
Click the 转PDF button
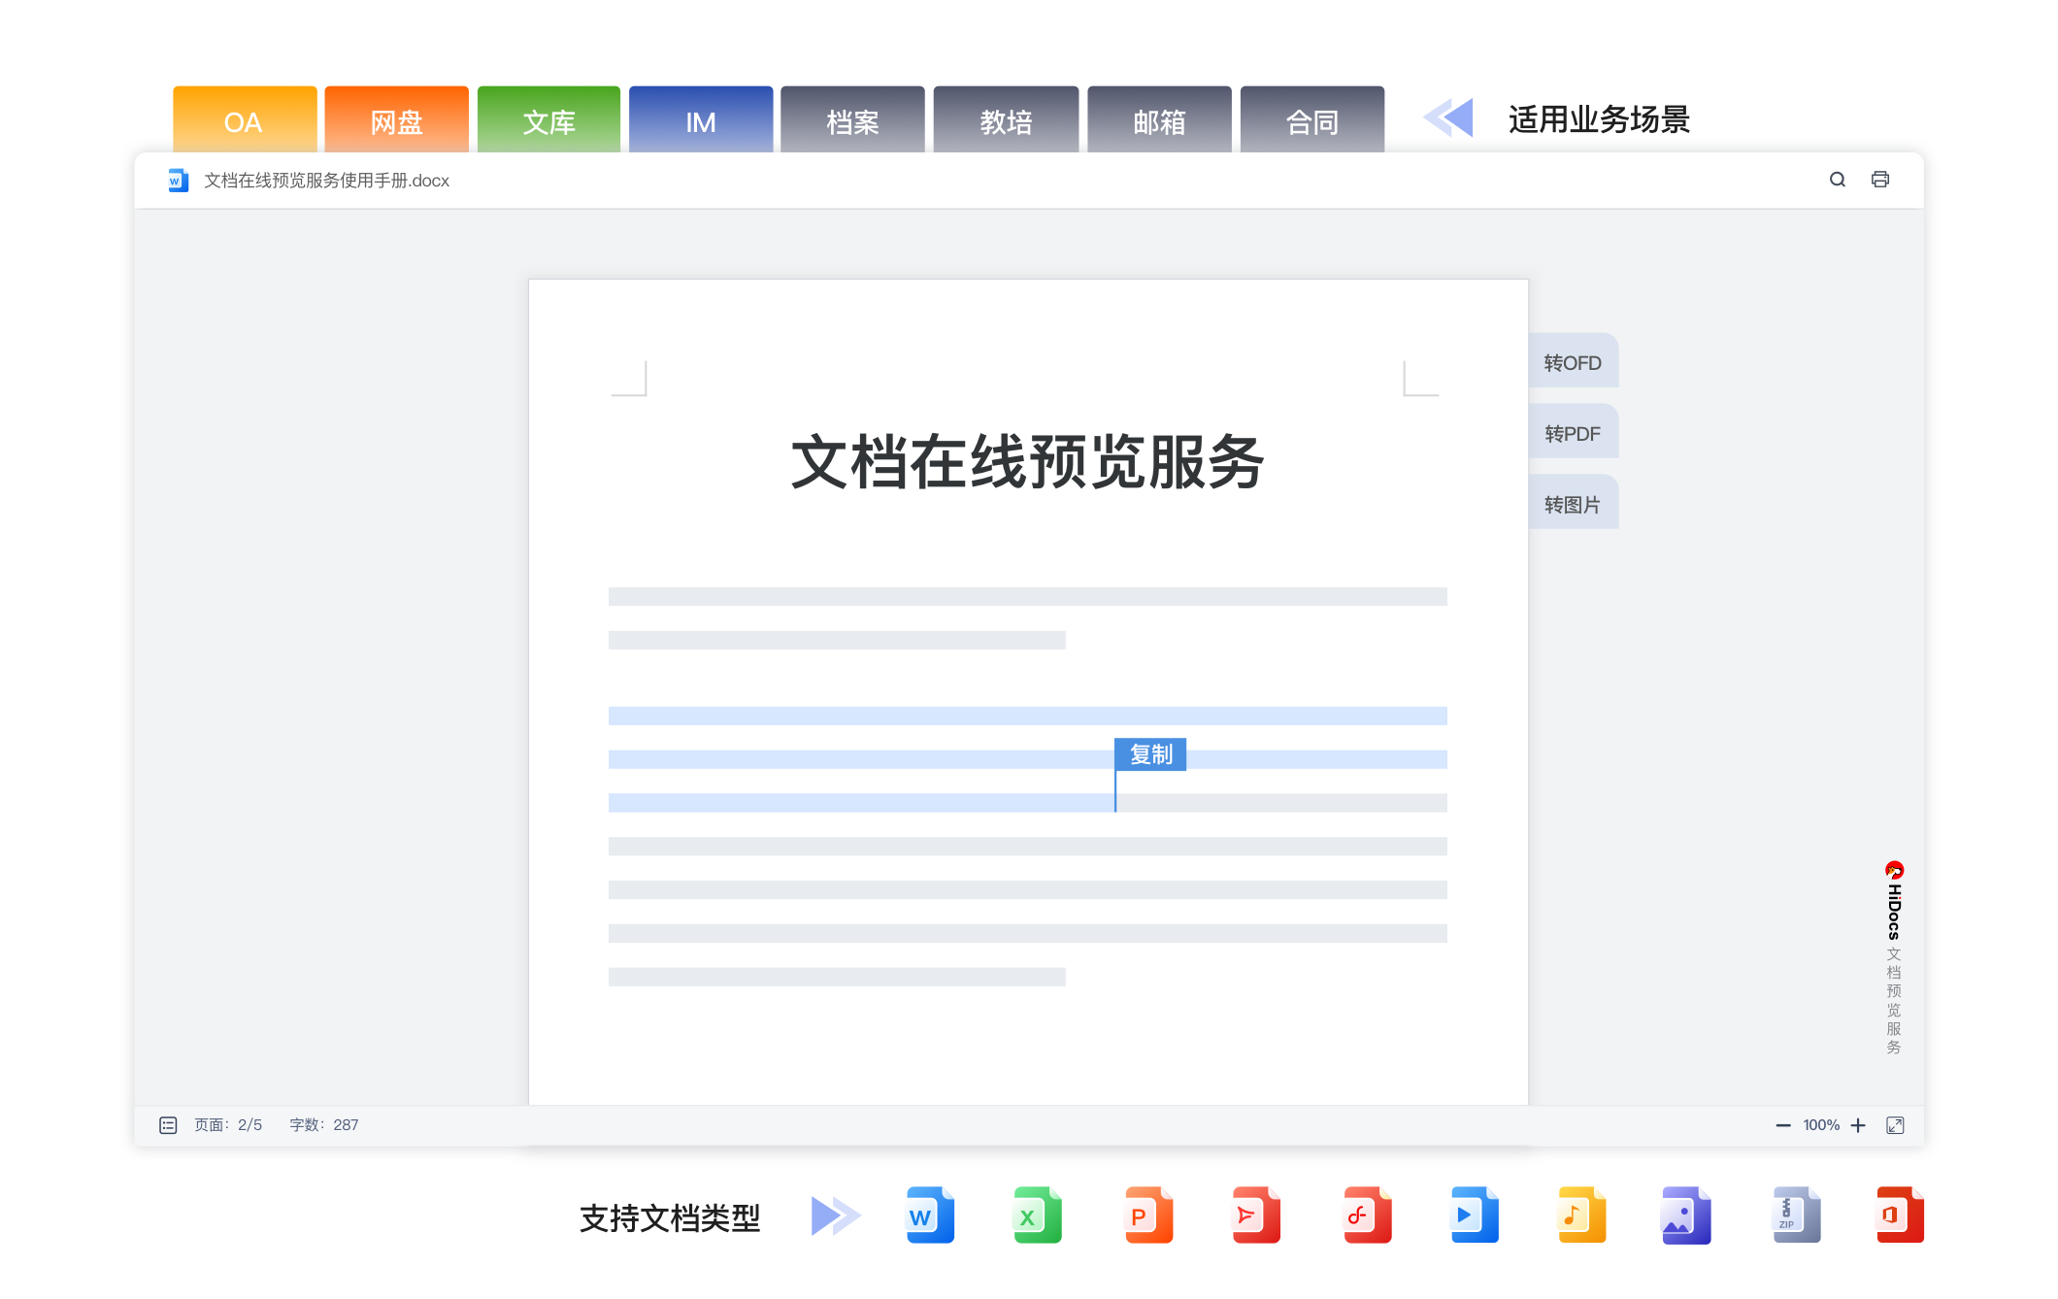point(1573,433)
